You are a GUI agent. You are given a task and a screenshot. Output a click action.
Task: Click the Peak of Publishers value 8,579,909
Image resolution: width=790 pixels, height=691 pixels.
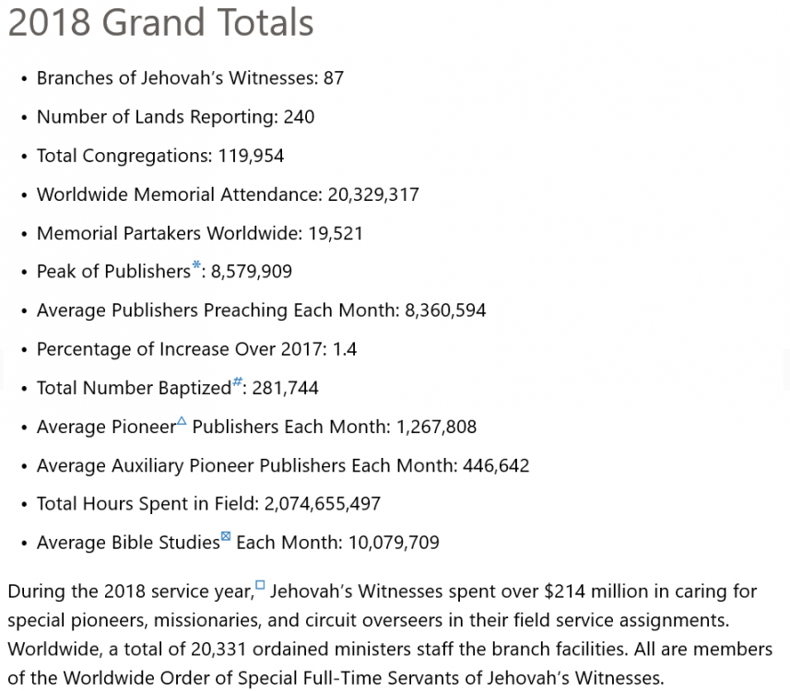(252, 272)
